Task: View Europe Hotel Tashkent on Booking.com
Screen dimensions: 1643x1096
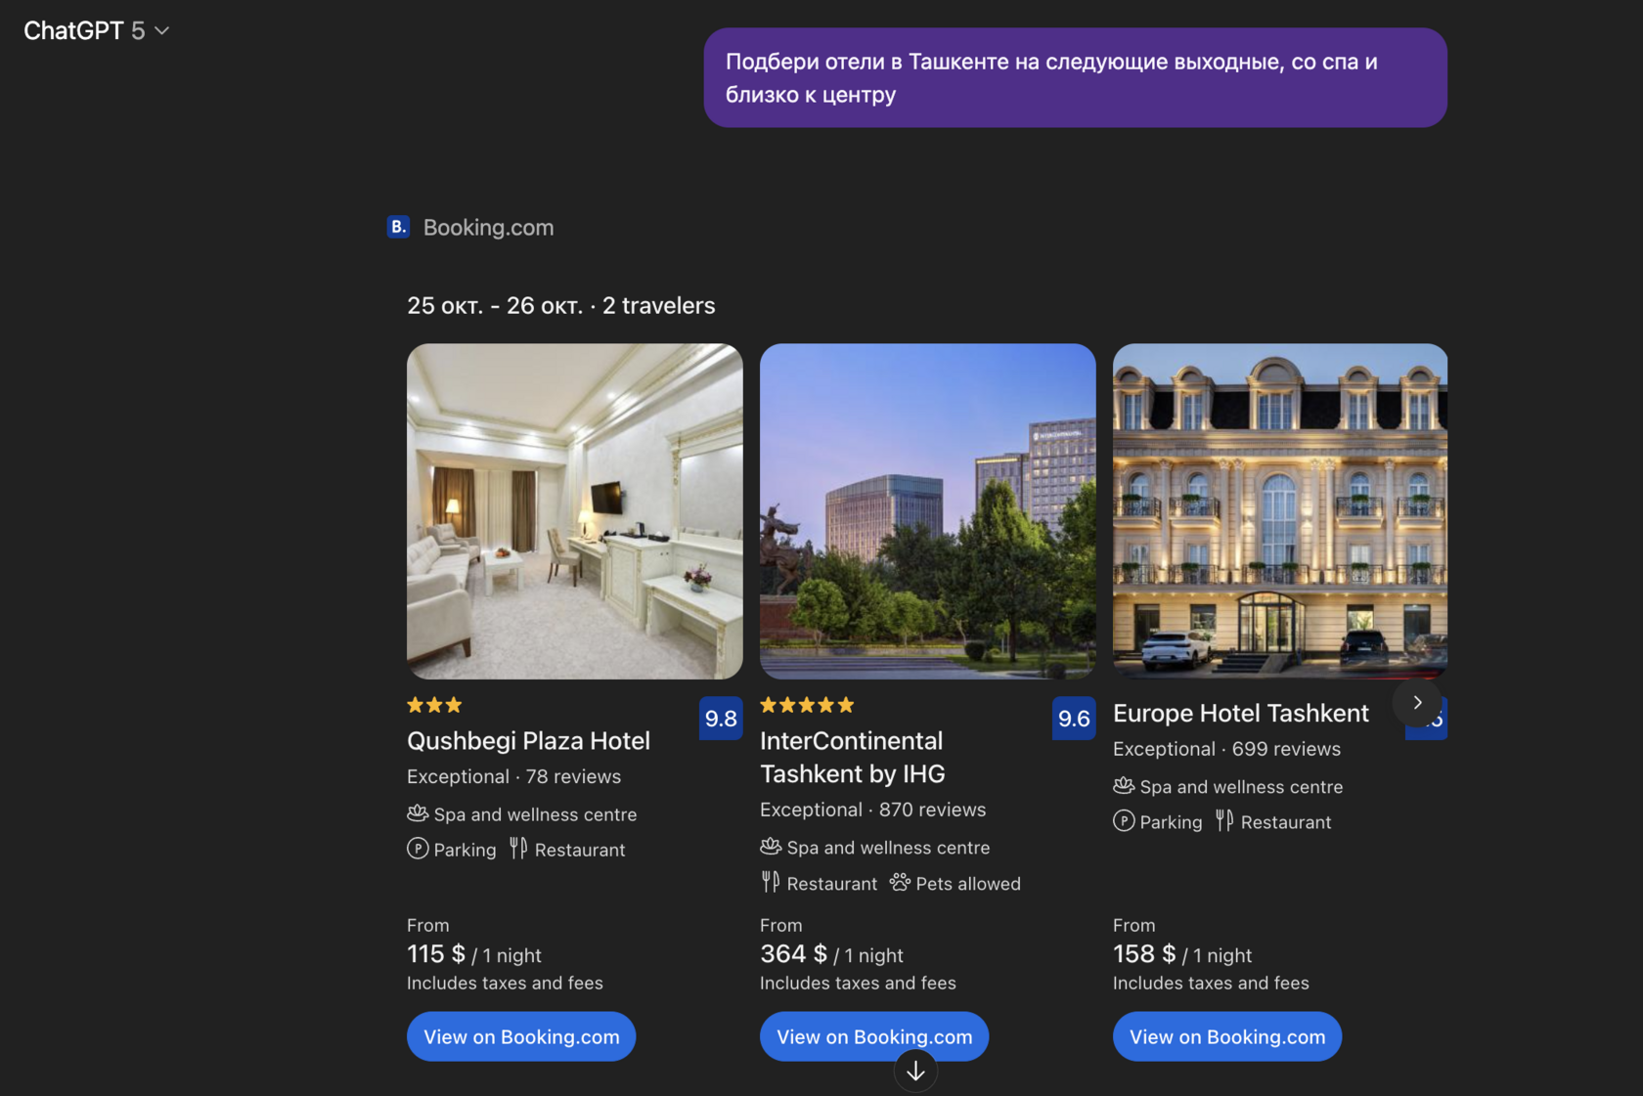Action: coord(1227,1036)
